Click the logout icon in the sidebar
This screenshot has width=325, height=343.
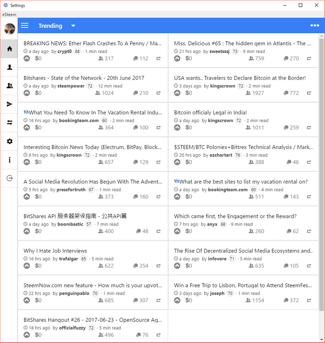click(9, 178)
